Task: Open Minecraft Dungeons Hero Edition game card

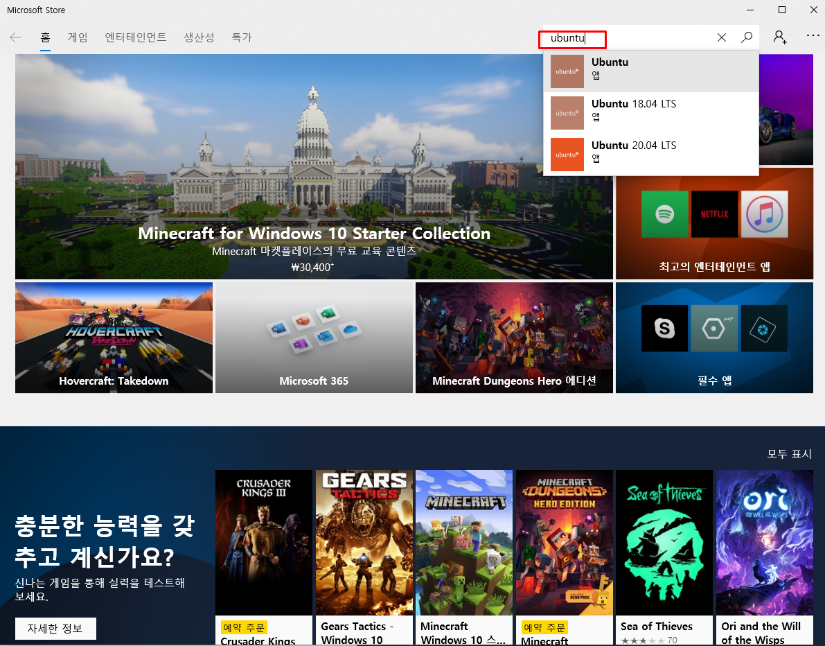Action: (x=564, y=558)
